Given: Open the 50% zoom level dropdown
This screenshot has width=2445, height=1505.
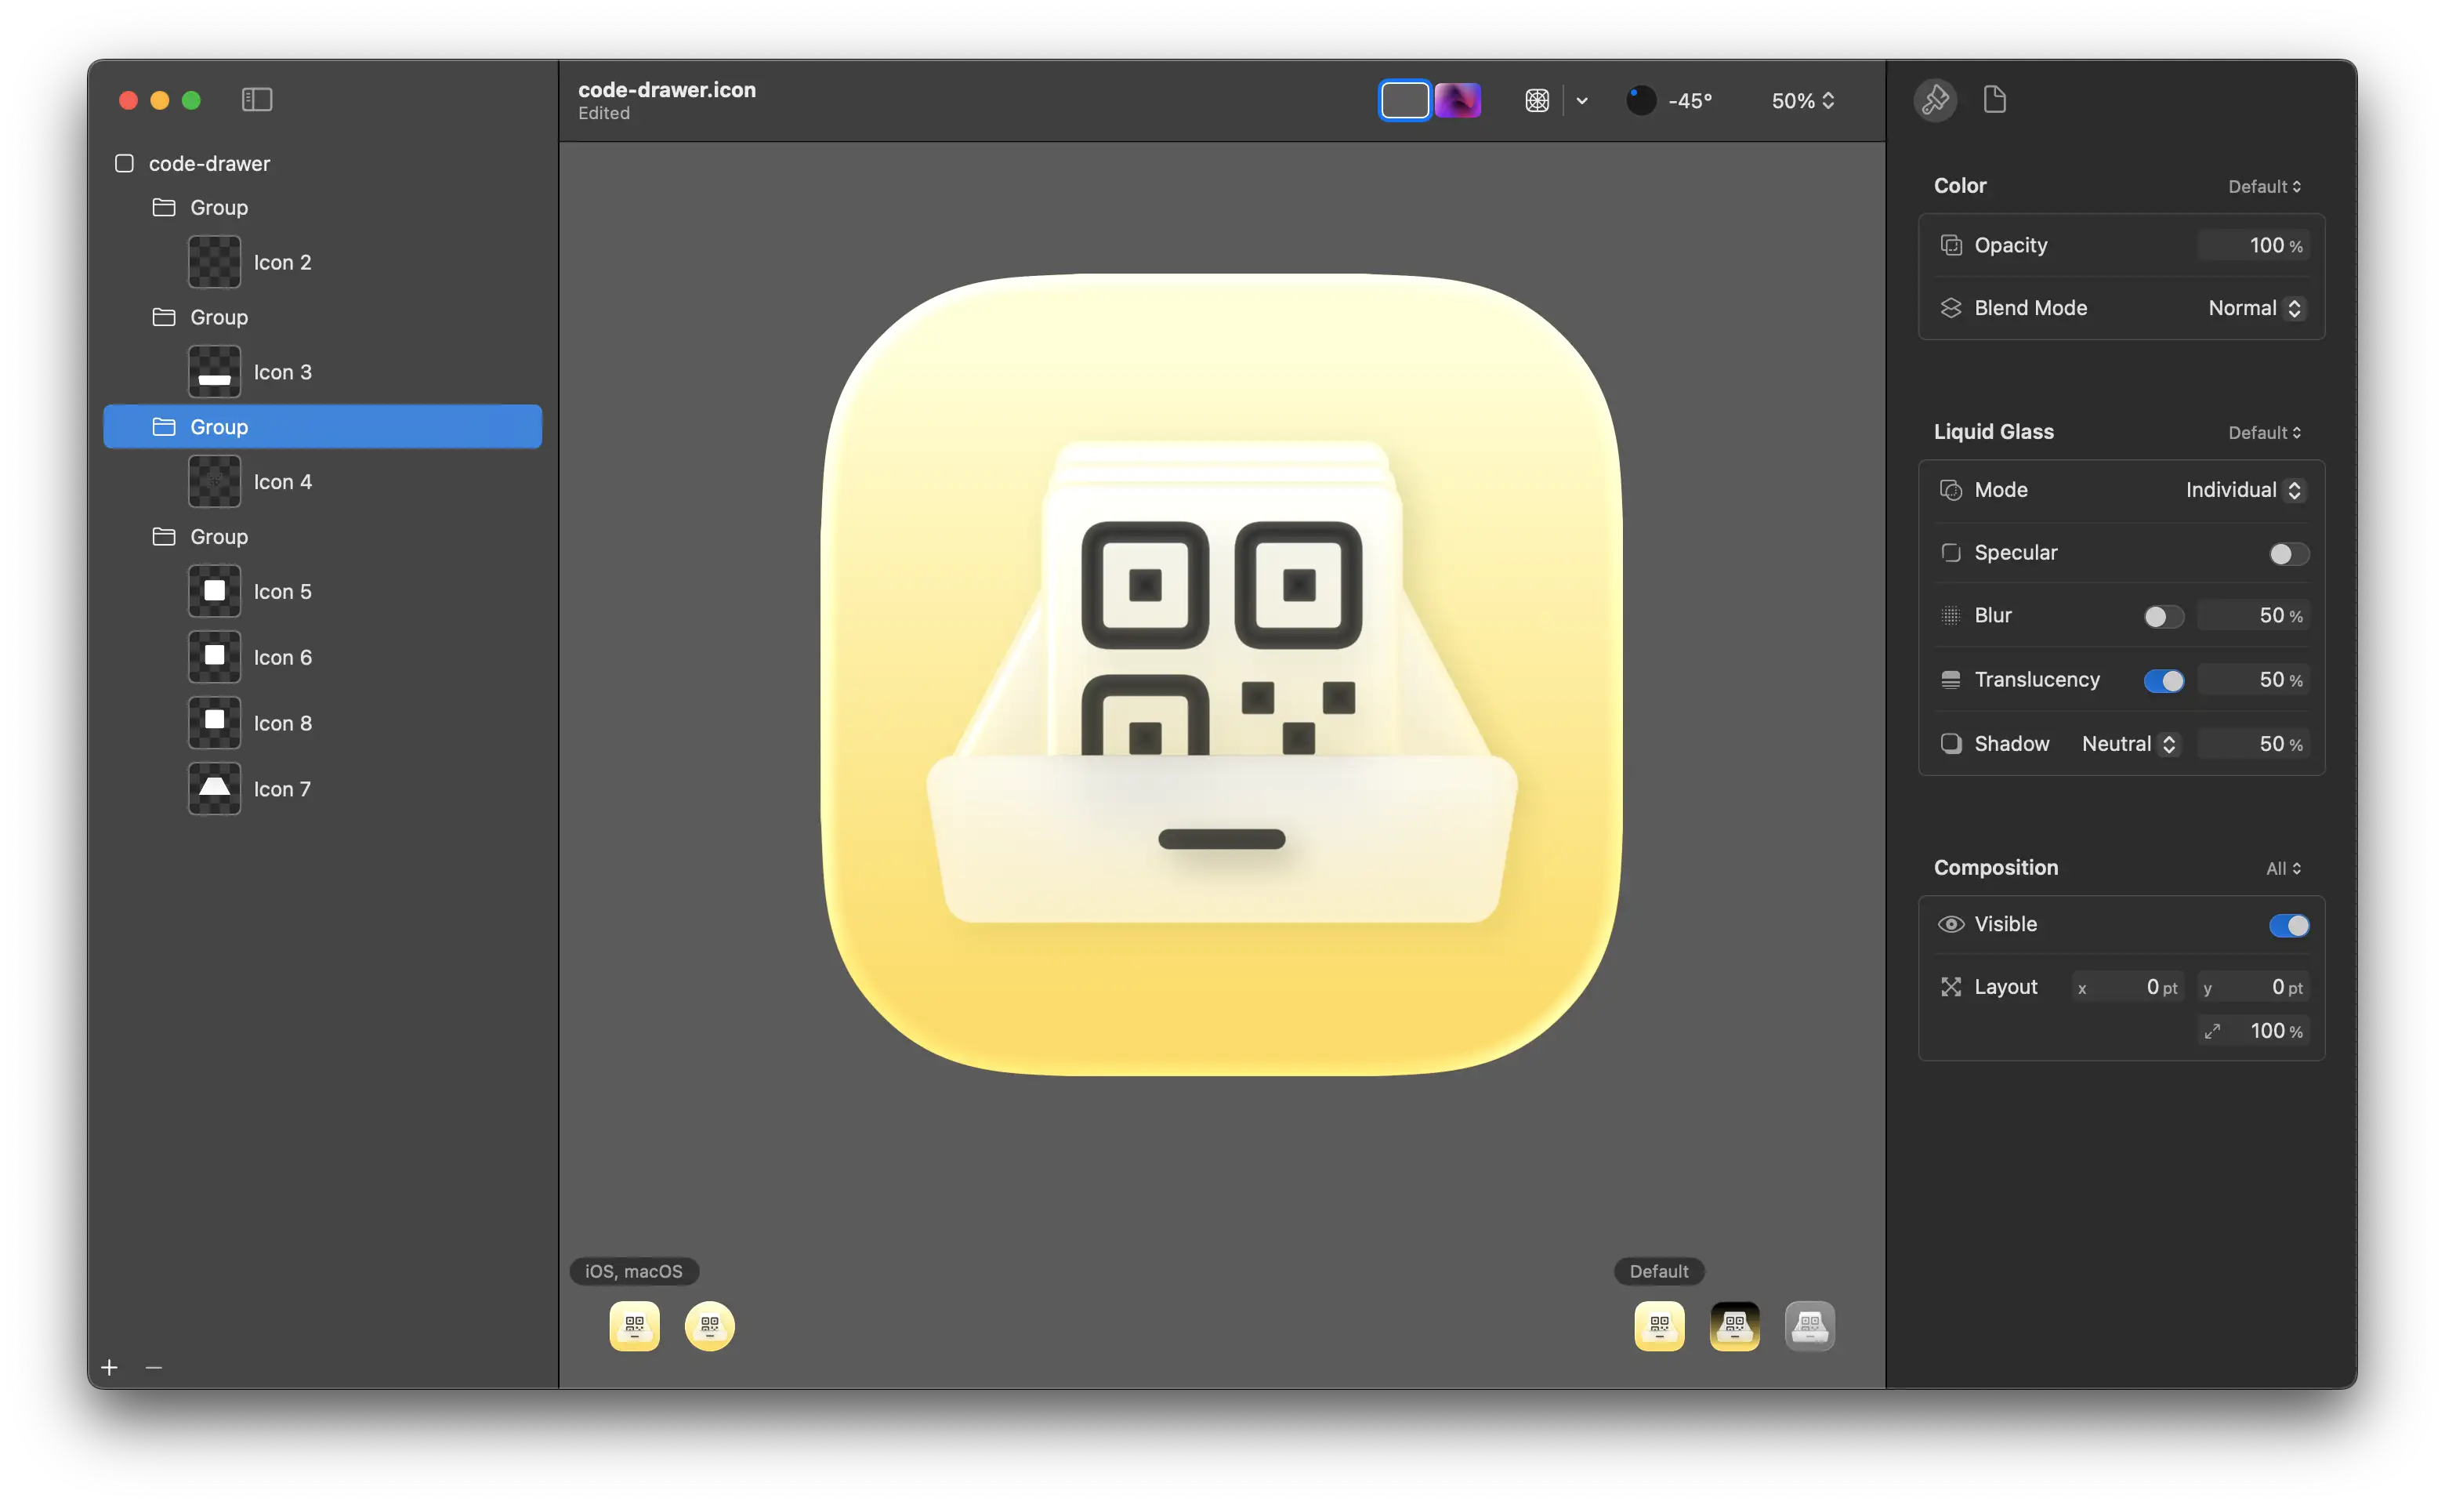Looking at the screenshot, I should (1802, 100).
